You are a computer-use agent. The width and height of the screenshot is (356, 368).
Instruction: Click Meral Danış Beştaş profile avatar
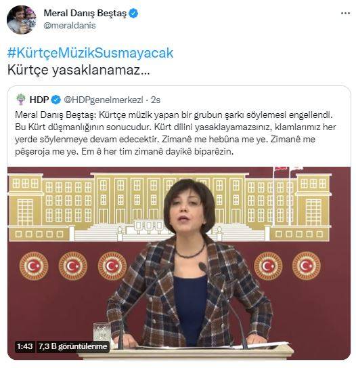pos(22,20)
